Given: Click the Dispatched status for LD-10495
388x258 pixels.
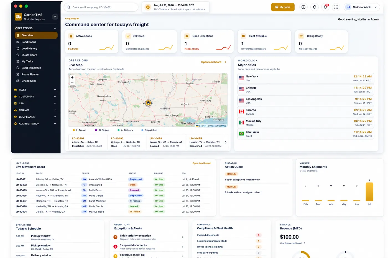Looking at the screenshot, I should [x=136, y=196].
